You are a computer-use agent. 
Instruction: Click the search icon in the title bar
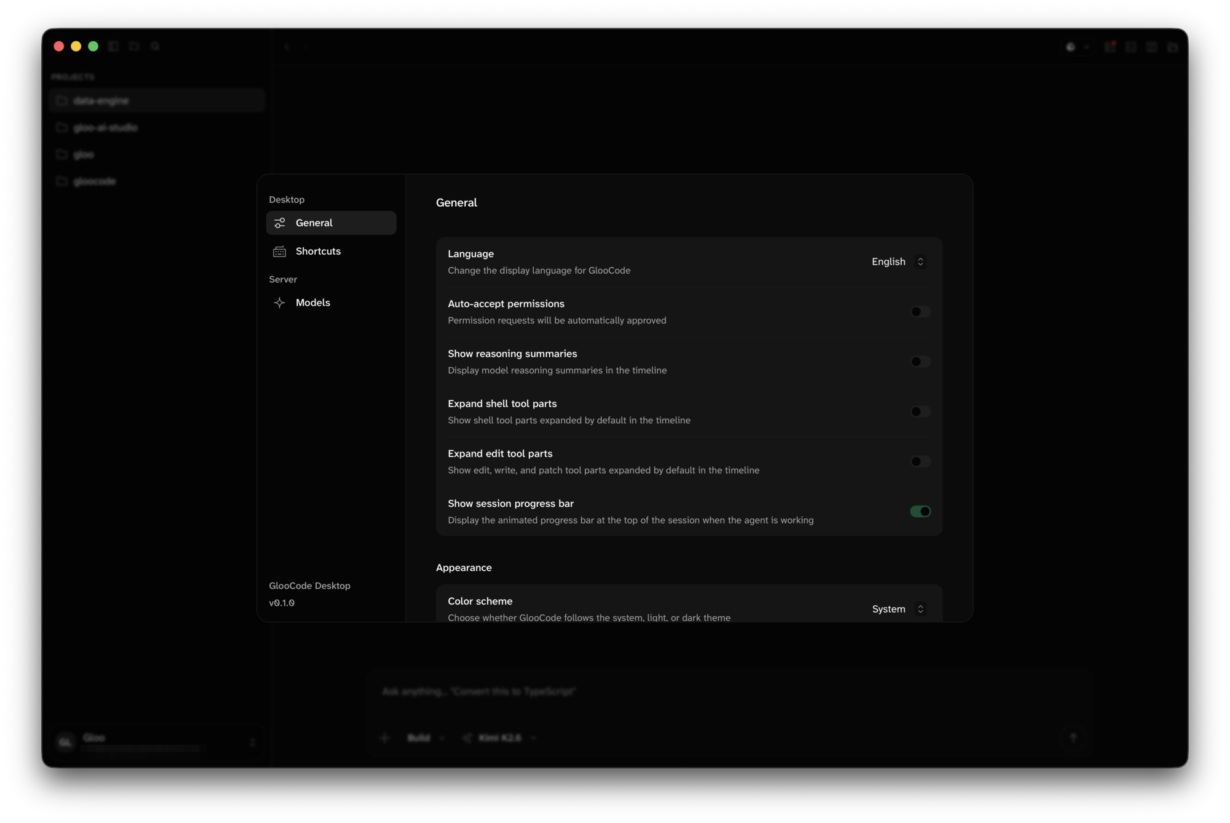[155, 46]
